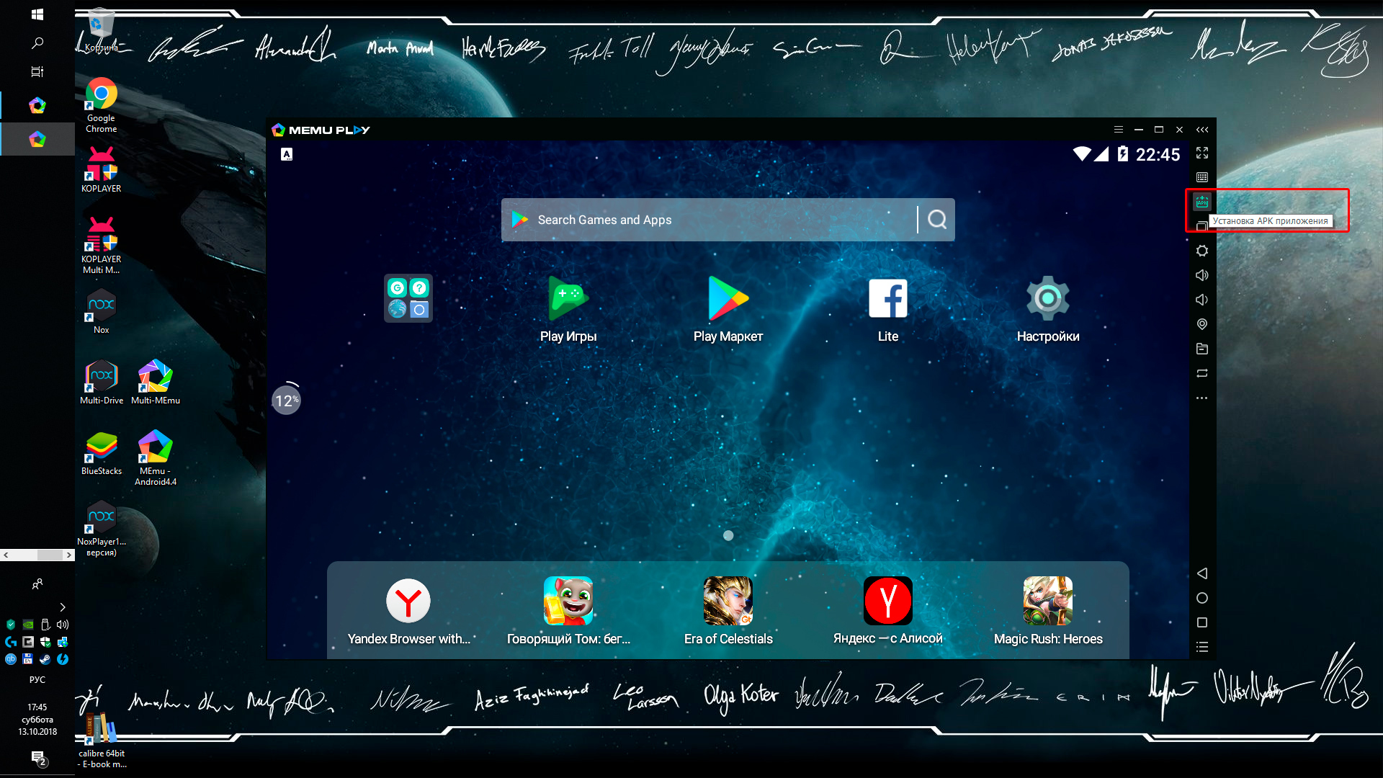Open Windows search magnifier on taskbar

[x=37, y=43]
